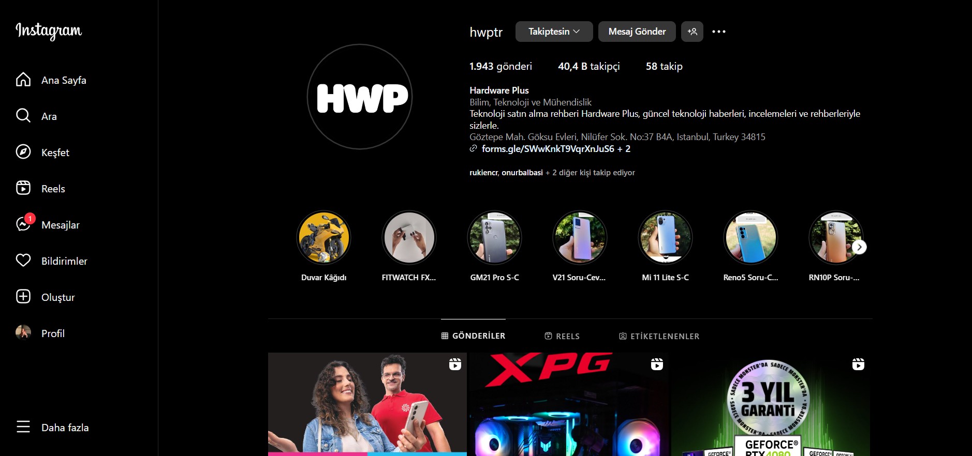The height and width of the screenshot is (456, 972).
Task: Click the suggest similar accounts icon button
Action: click(x=692, y=32)
